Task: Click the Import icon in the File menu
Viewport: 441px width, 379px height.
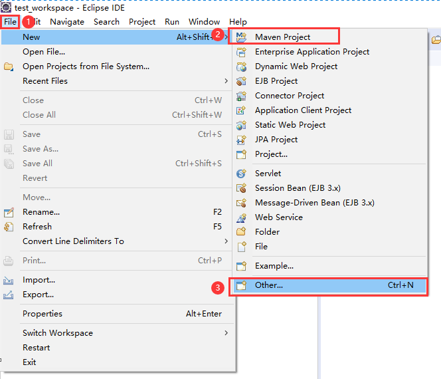Action: tap(9, 281)
